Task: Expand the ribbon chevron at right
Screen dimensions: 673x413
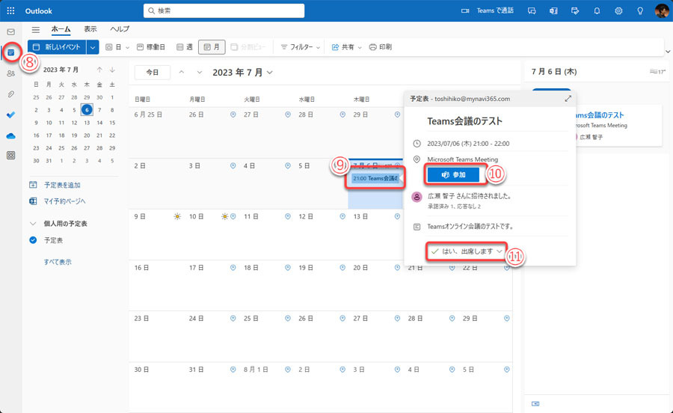Action: [668, 52]
